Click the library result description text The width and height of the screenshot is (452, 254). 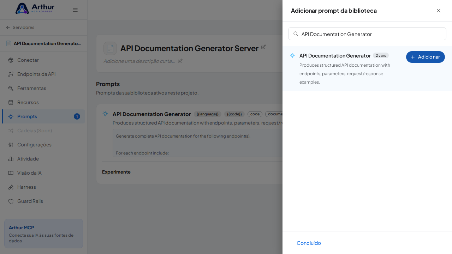[x=345, y=73]
